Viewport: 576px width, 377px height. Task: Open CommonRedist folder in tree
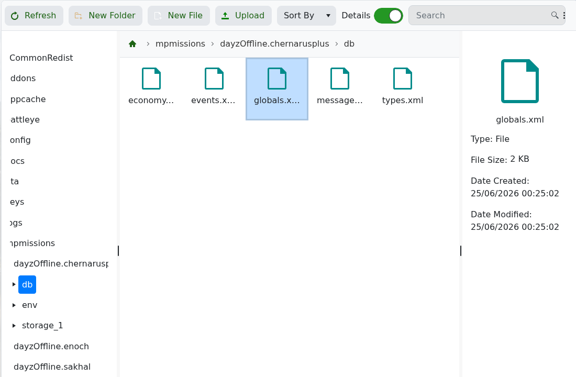point(41,58)
